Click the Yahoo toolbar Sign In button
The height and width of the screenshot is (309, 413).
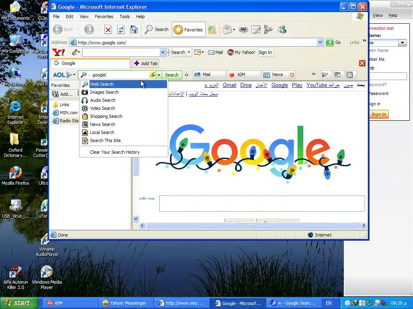(265, 52)
